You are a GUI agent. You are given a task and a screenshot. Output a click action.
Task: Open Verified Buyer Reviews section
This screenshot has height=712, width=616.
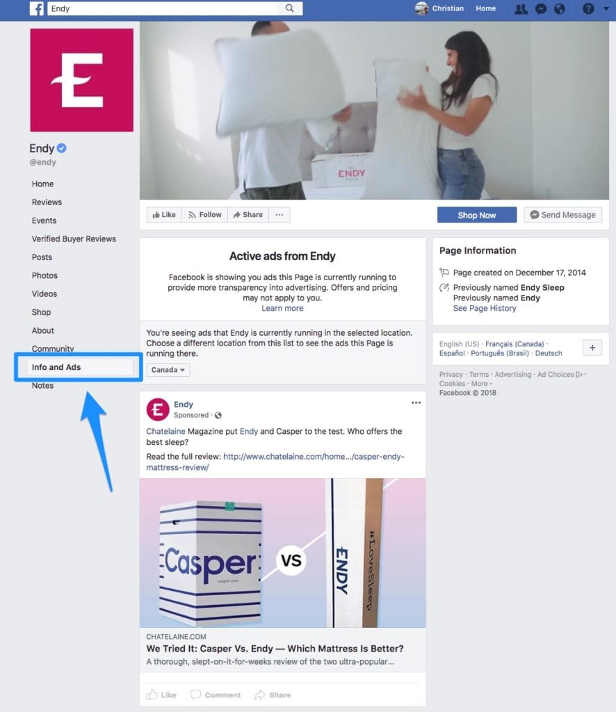click(74, 239)
